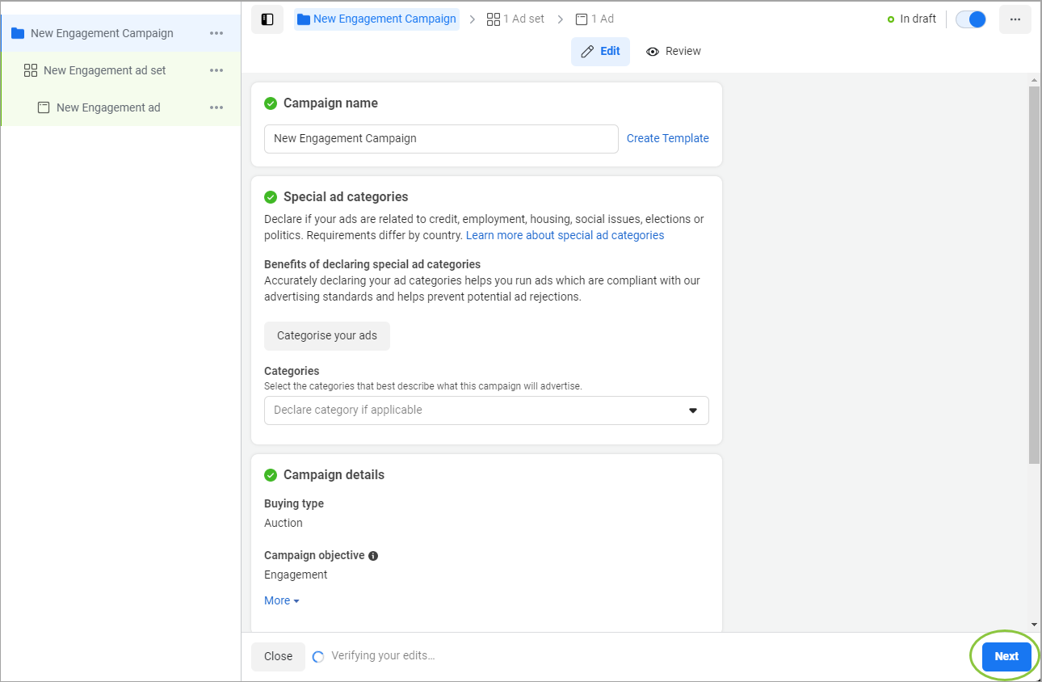Click the Next button

[1006, 656]
